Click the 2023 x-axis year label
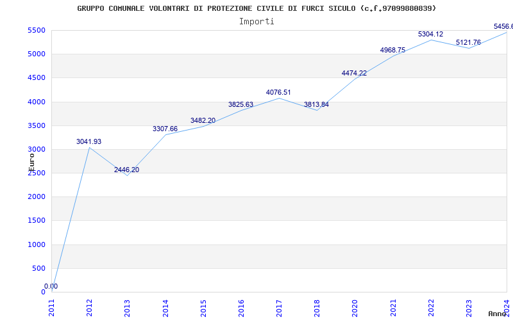This screenshot has width=513, height=320. (469, 308)
